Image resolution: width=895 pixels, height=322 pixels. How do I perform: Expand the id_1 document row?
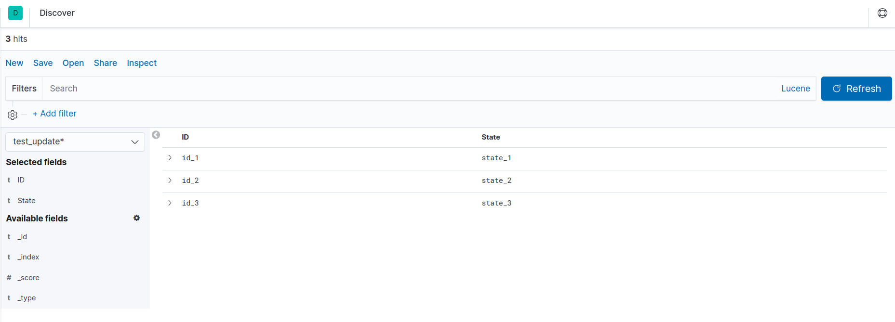[x=170, y=158]
